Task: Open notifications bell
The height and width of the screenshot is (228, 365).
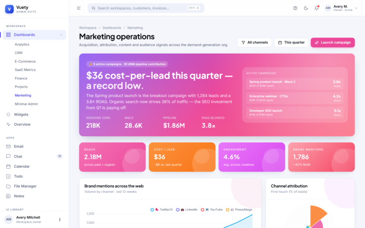Action: [x=317, y=8]
